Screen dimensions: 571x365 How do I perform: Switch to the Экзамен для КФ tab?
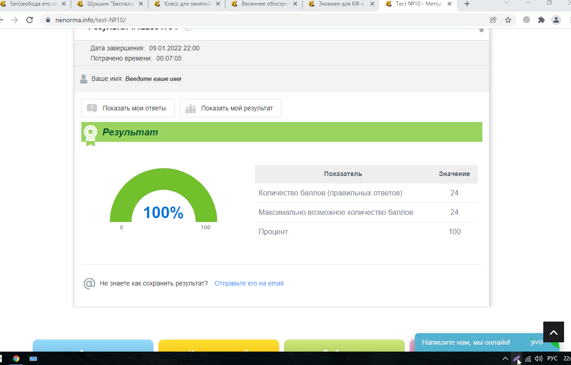coord(340,4)
